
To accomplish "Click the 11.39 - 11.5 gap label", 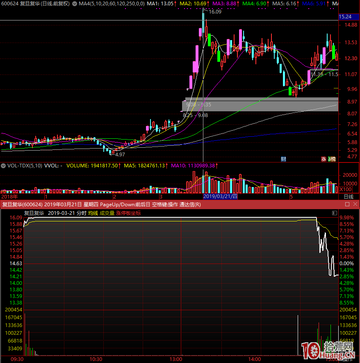I will (x=324, y=74).
